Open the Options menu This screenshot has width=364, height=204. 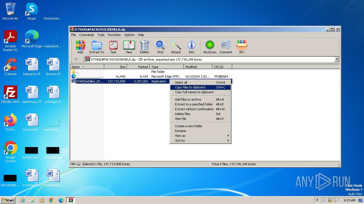click(129, 35)
